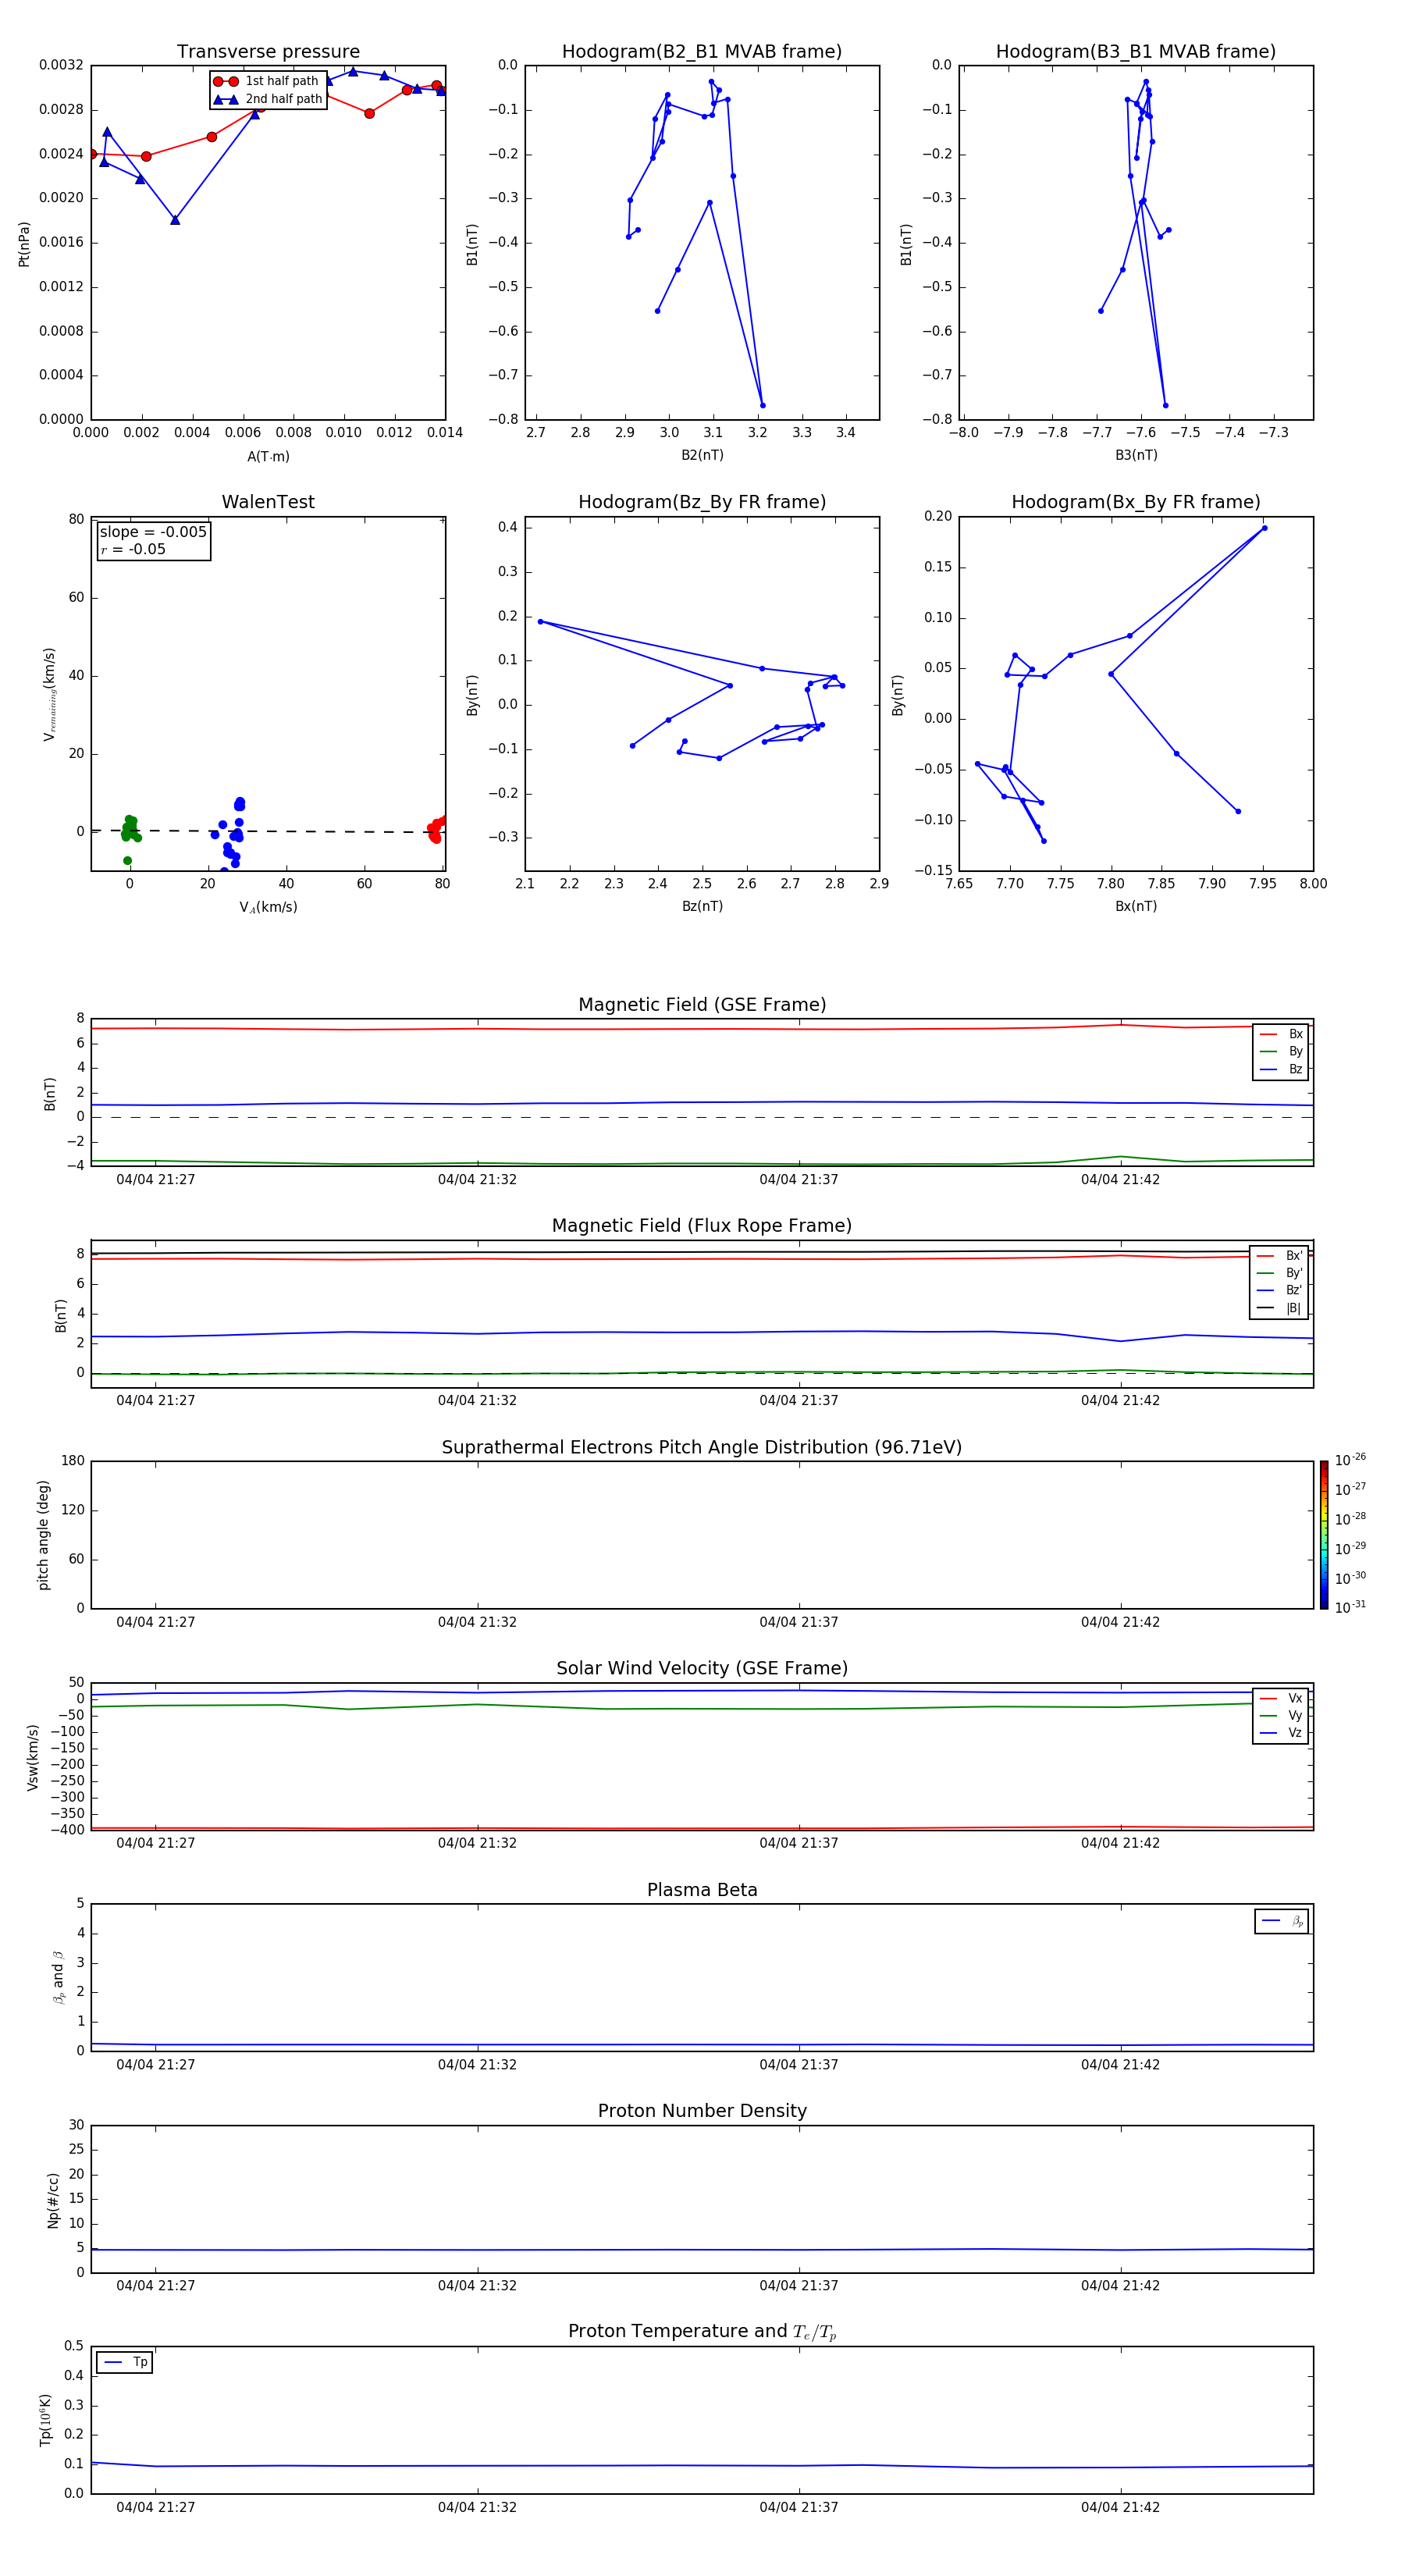
Task: Click the Vsw(km/s) y-axis label
Action: tap(32, 1757)
